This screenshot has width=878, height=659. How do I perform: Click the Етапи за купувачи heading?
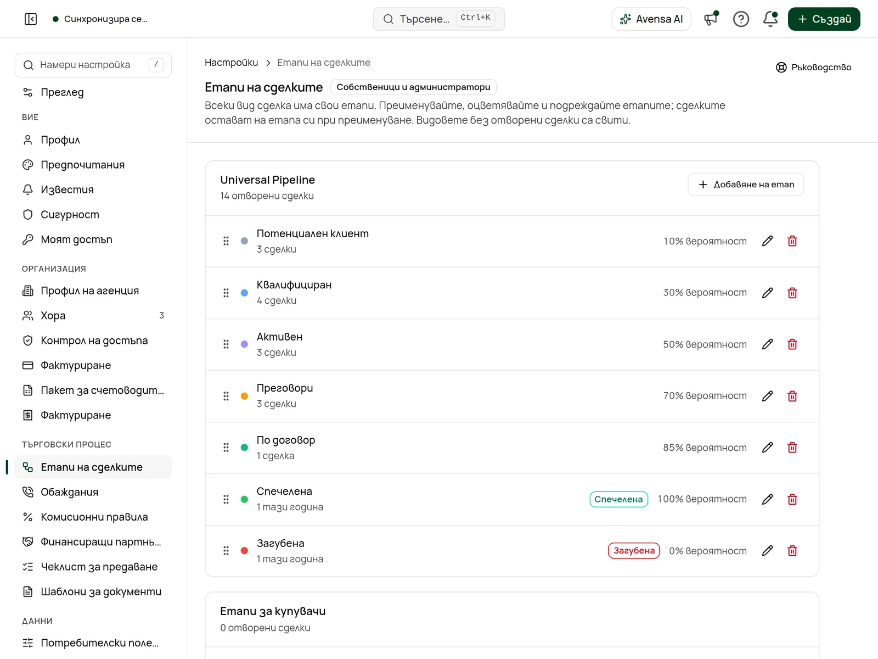tap(273, 611)
